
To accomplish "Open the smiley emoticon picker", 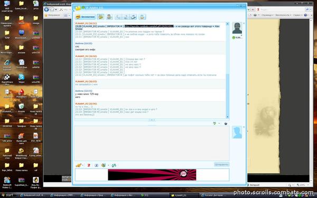I will [78, 165].
